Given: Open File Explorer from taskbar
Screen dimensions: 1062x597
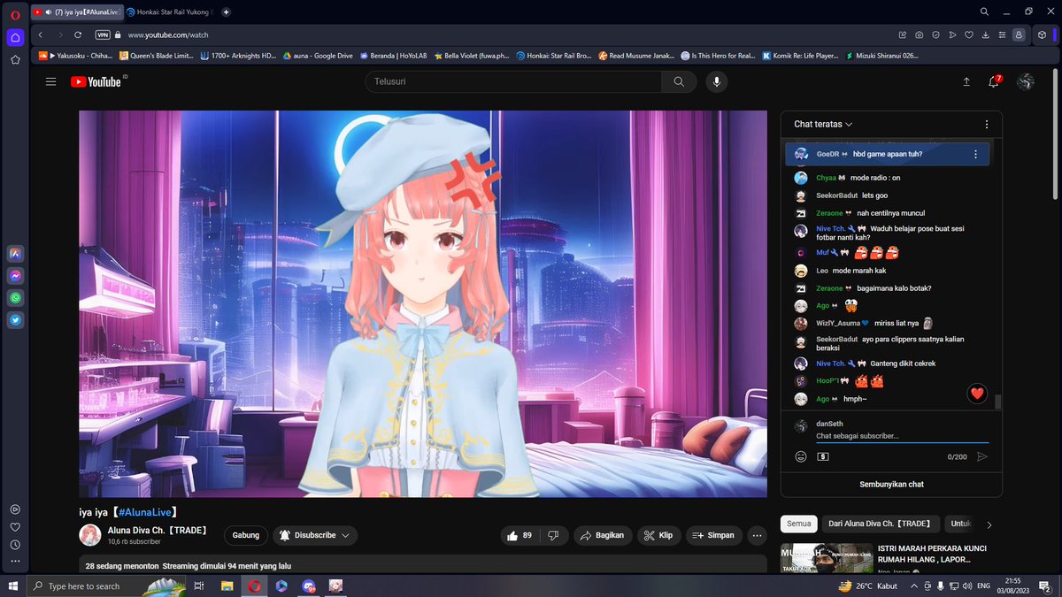Looking at the screenshot, I should [x=227, y=586].
